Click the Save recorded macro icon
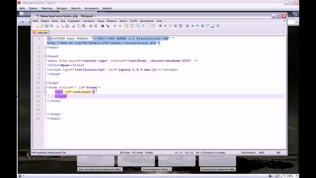This screenshot has height=178, width=316. (x=181, y=26)
